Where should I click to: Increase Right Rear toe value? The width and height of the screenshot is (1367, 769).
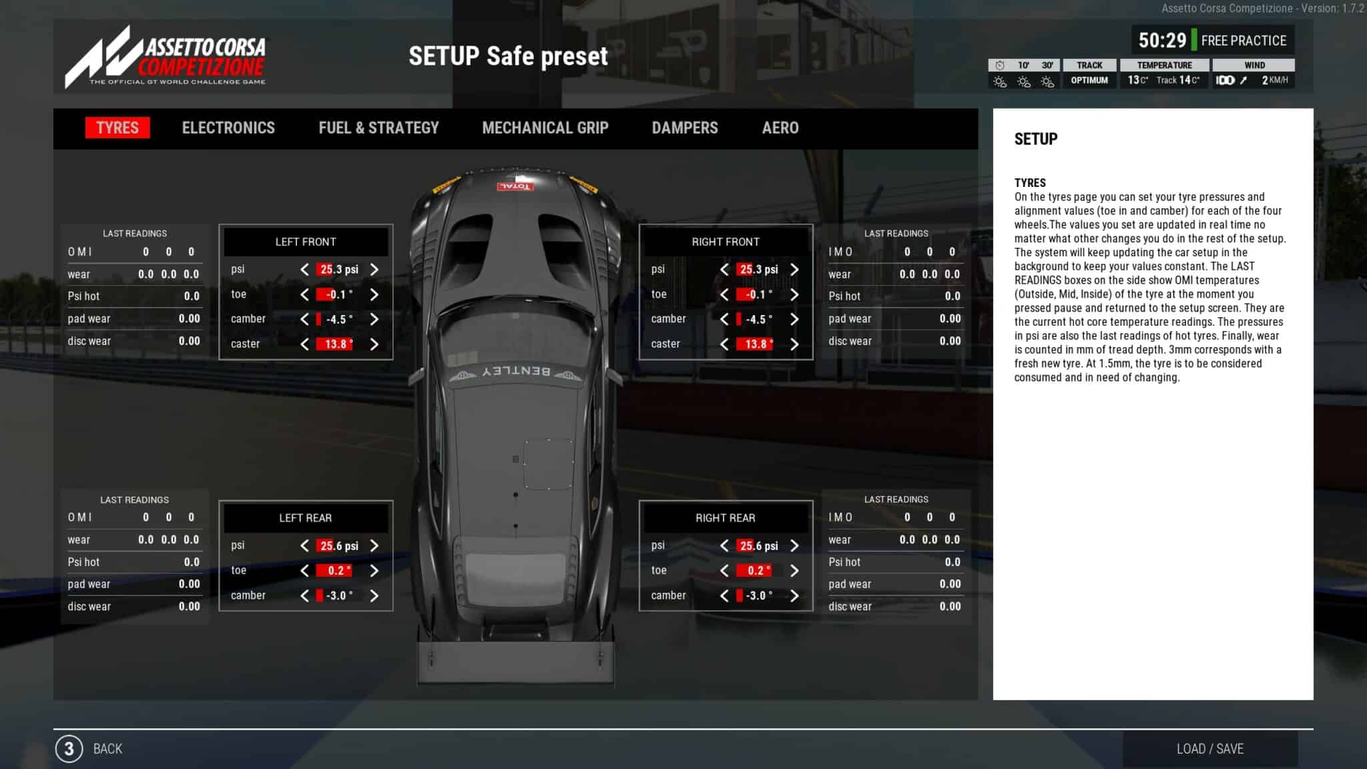794,570
